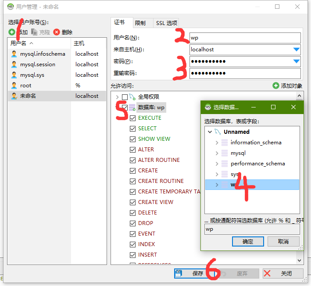The width and height of the screenshot is (311, 286).
Task: Click the HeidiSQL icon in select database dialog
Action: 208,107
